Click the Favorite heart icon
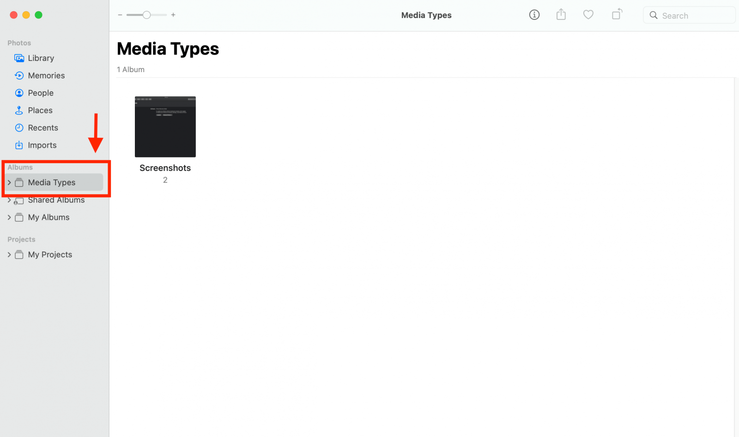 pyautogui.click(x=588, y=15)
